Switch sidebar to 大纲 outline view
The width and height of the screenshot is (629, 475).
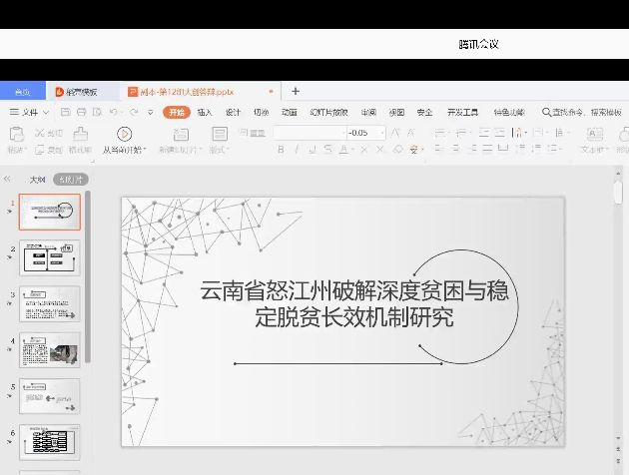tap(37, 180)
